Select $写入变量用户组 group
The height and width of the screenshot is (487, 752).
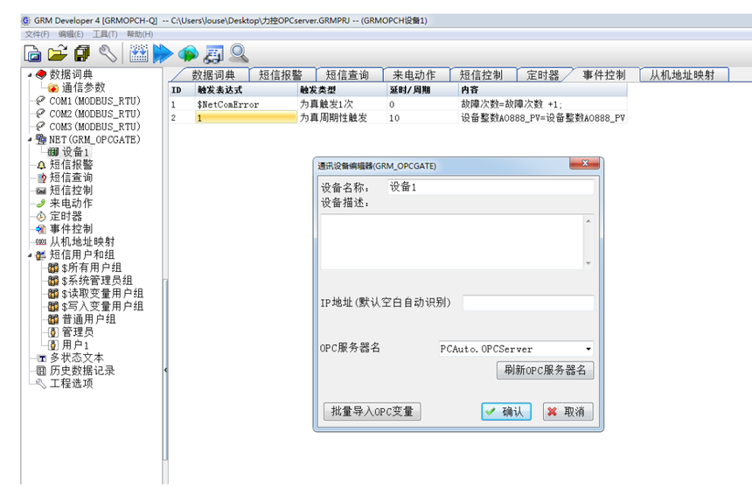102,306
